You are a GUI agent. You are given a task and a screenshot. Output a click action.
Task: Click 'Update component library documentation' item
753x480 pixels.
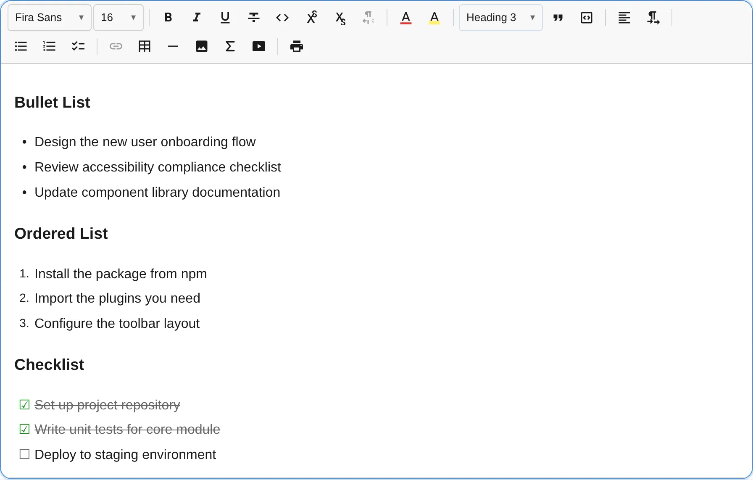point(157,193)
